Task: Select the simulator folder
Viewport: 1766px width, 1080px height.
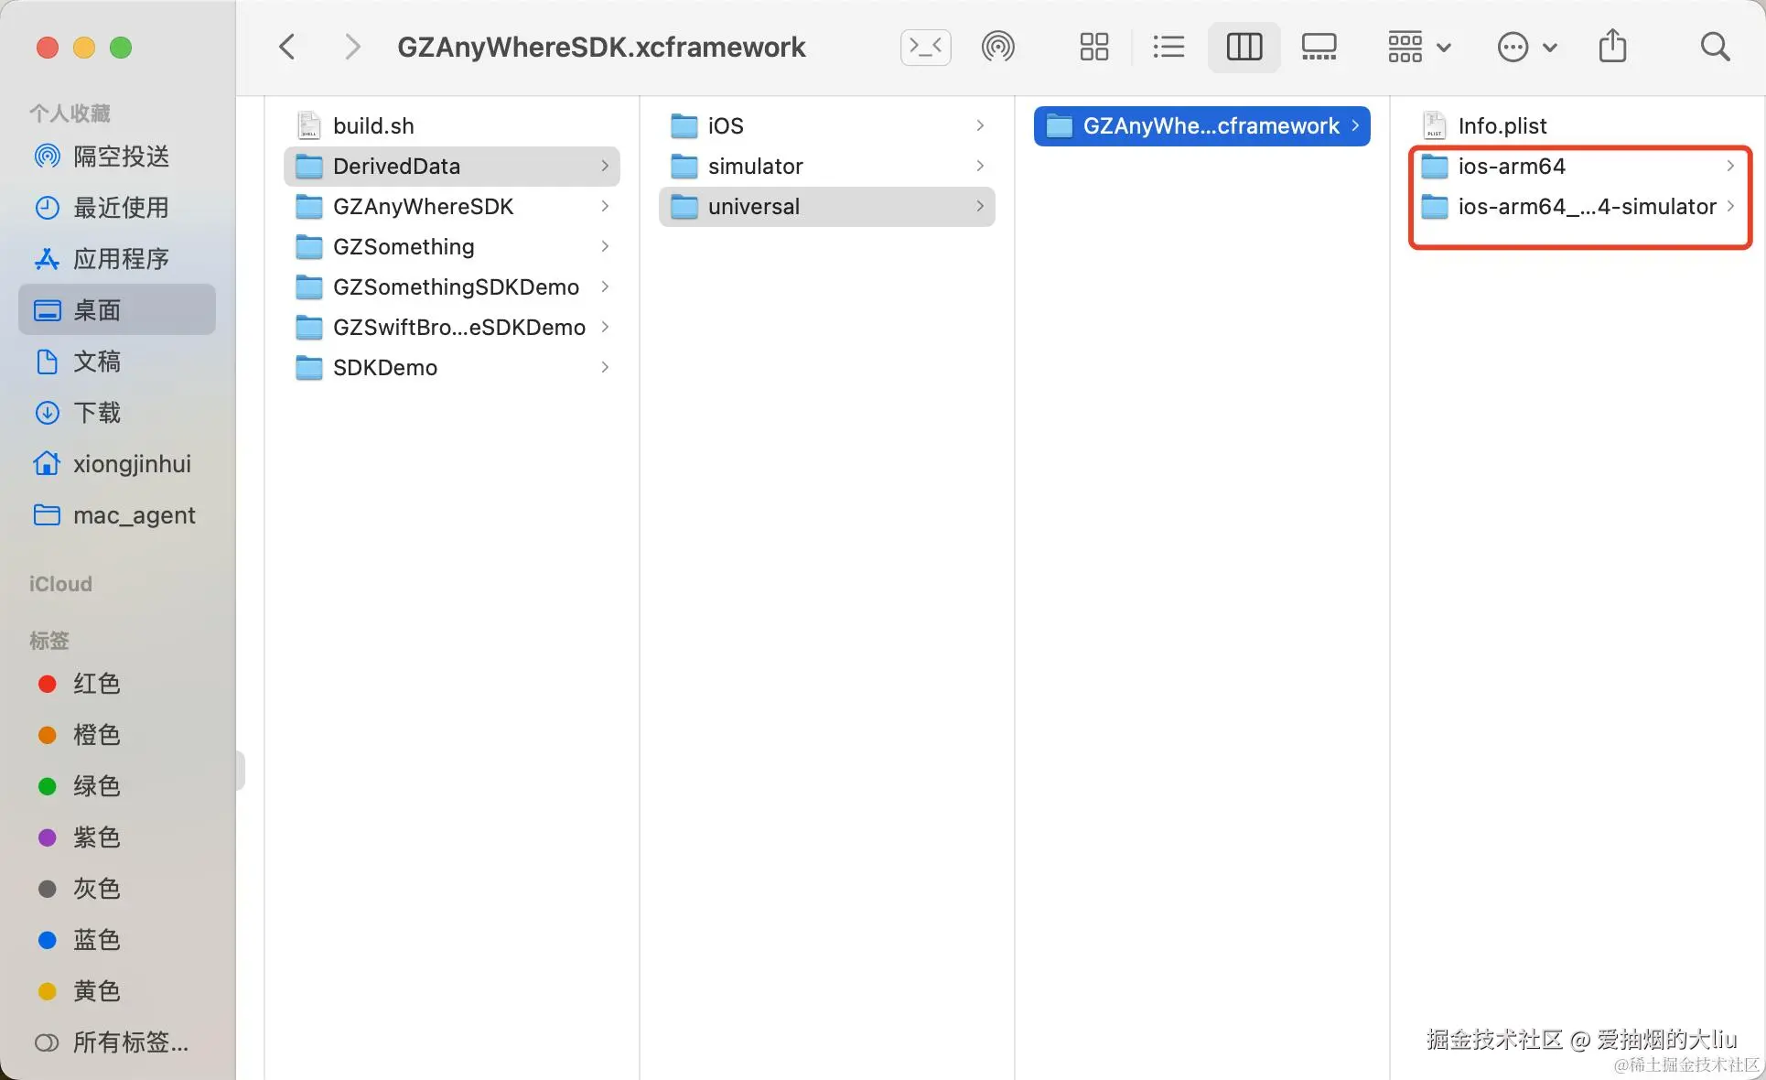Action: pyautogui.click(x=755, y=166)
